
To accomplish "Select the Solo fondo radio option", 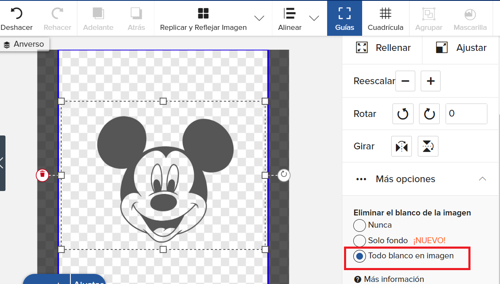I will (359, 241).
